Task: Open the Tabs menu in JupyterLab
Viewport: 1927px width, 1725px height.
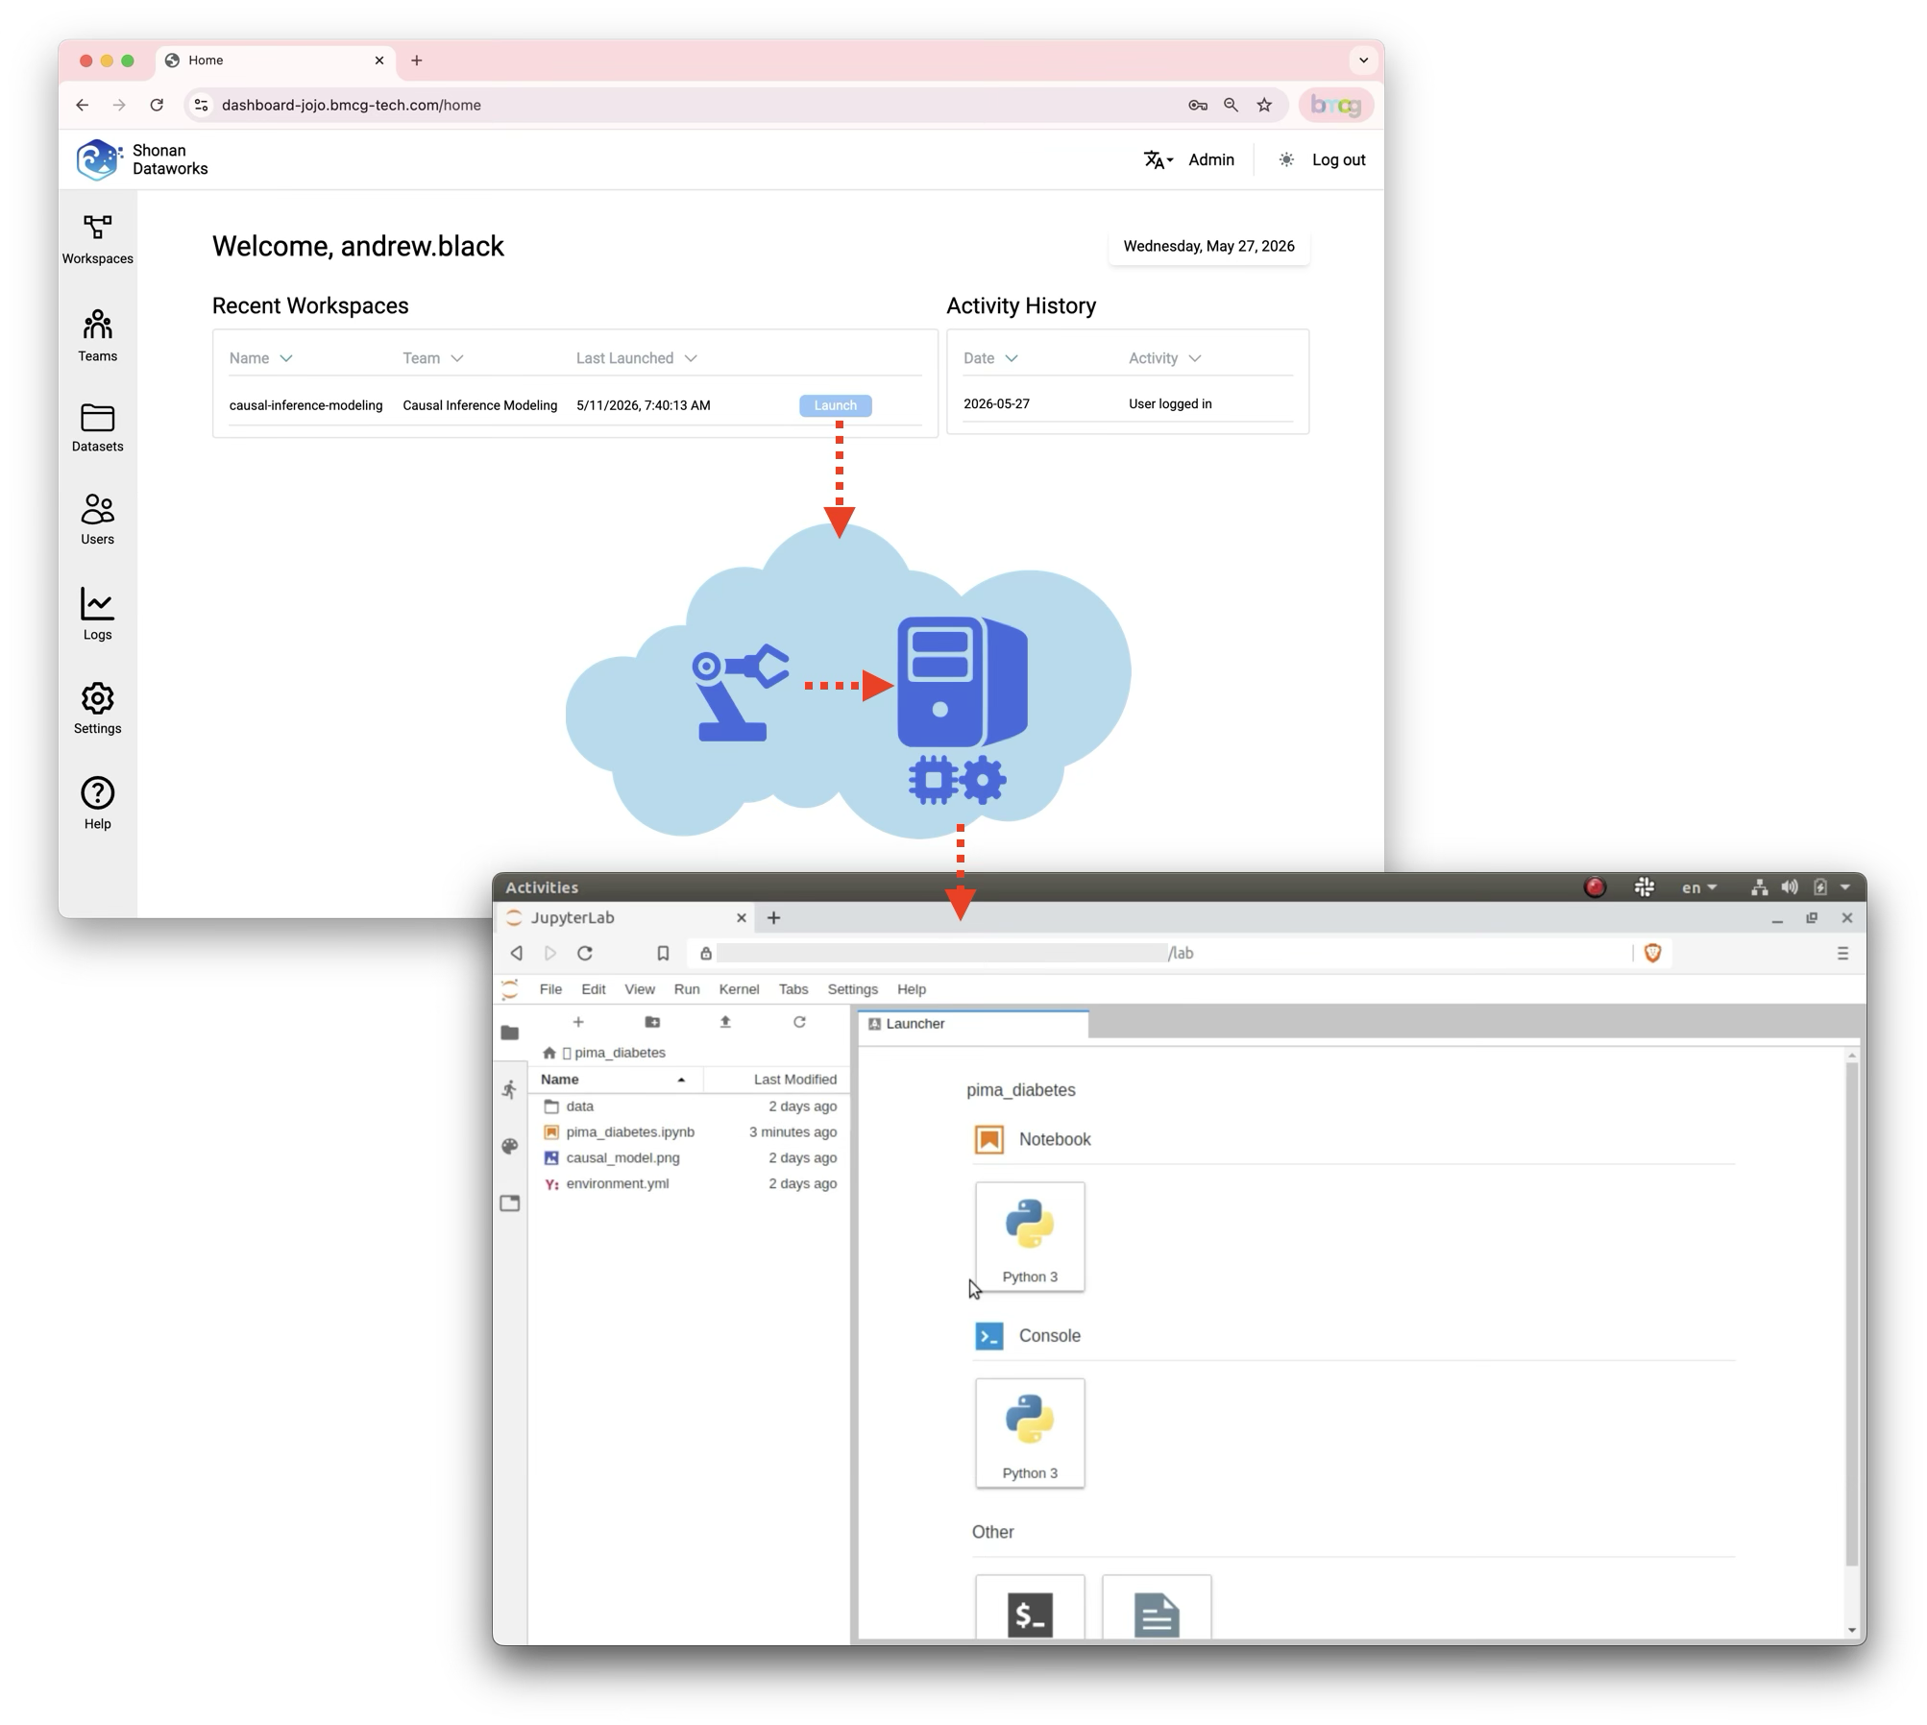Action: [793, 988]
